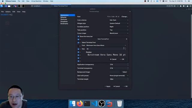This screenshot has height=108, width=192.
Task: Click the round status icon next to the Kali bell
Action: click(184, 6)
